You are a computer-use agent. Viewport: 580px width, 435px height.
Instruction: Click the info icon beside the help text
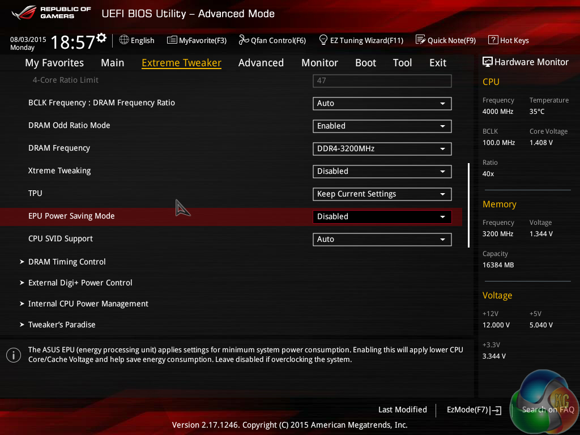click(14, 355)
